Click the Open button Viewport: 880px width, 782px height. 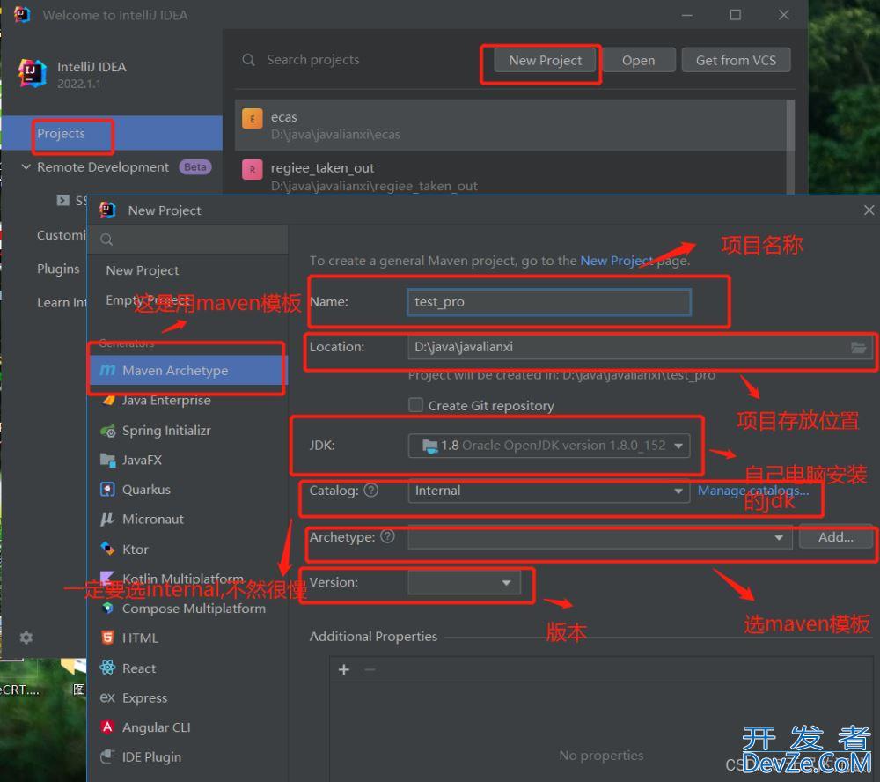click(x=638, y=60)
